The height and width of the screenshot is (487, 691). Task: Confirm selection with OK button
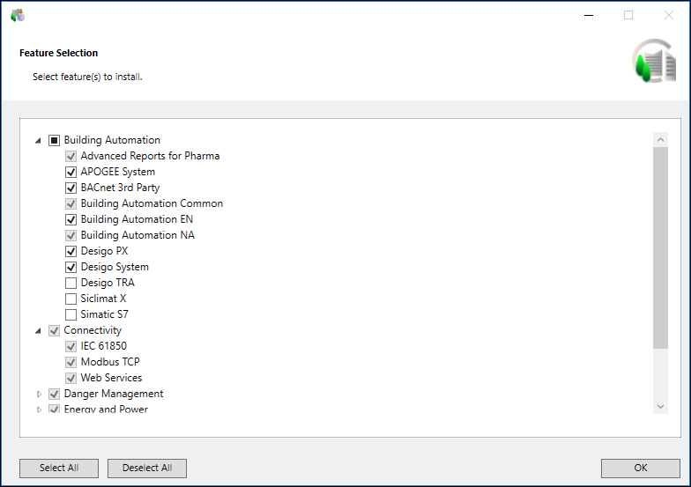(640, 468)
